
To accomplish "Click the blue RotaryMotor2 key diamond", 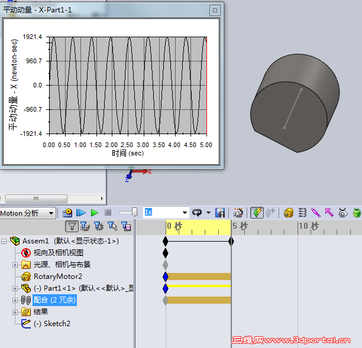I will point(165,277).
